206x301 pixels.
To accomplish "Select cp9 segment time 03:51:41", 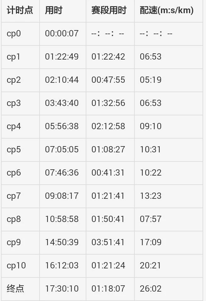I will (108, 242).
